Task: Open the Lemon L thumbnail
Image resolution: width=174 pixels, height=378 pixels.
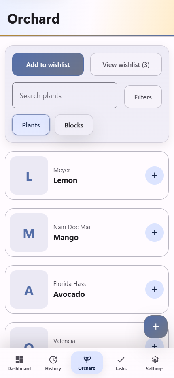Action: click(29, 175)
